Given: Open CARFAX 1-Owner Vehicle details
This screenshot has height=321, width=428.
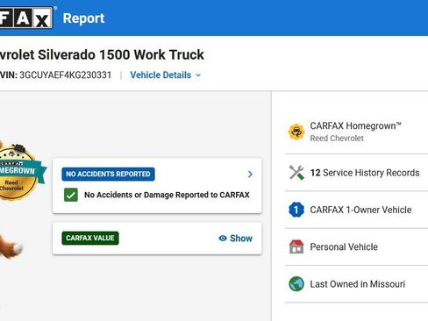Looking at the screenshot, I should point(356,210).
